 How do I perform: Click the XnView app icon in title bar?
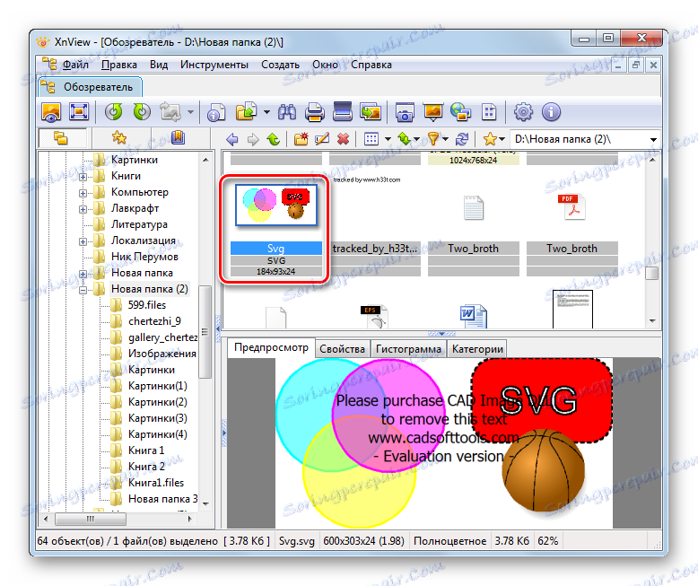coord(43,42)
